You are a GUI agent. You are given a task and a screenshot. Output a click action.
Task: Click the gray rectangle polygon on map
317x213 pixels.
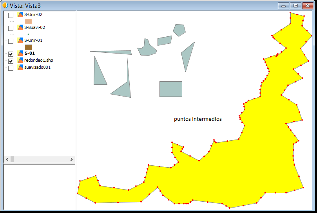[170, 89]
